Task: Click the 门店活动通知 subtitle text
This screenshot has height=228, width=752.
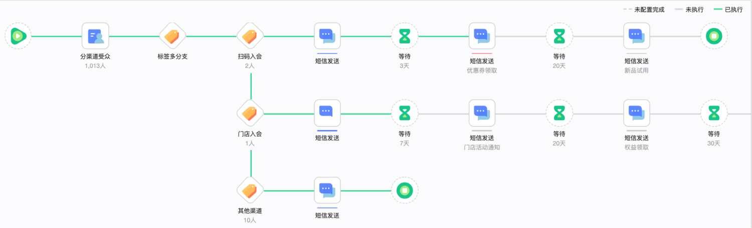Action: tap(482, 147)
